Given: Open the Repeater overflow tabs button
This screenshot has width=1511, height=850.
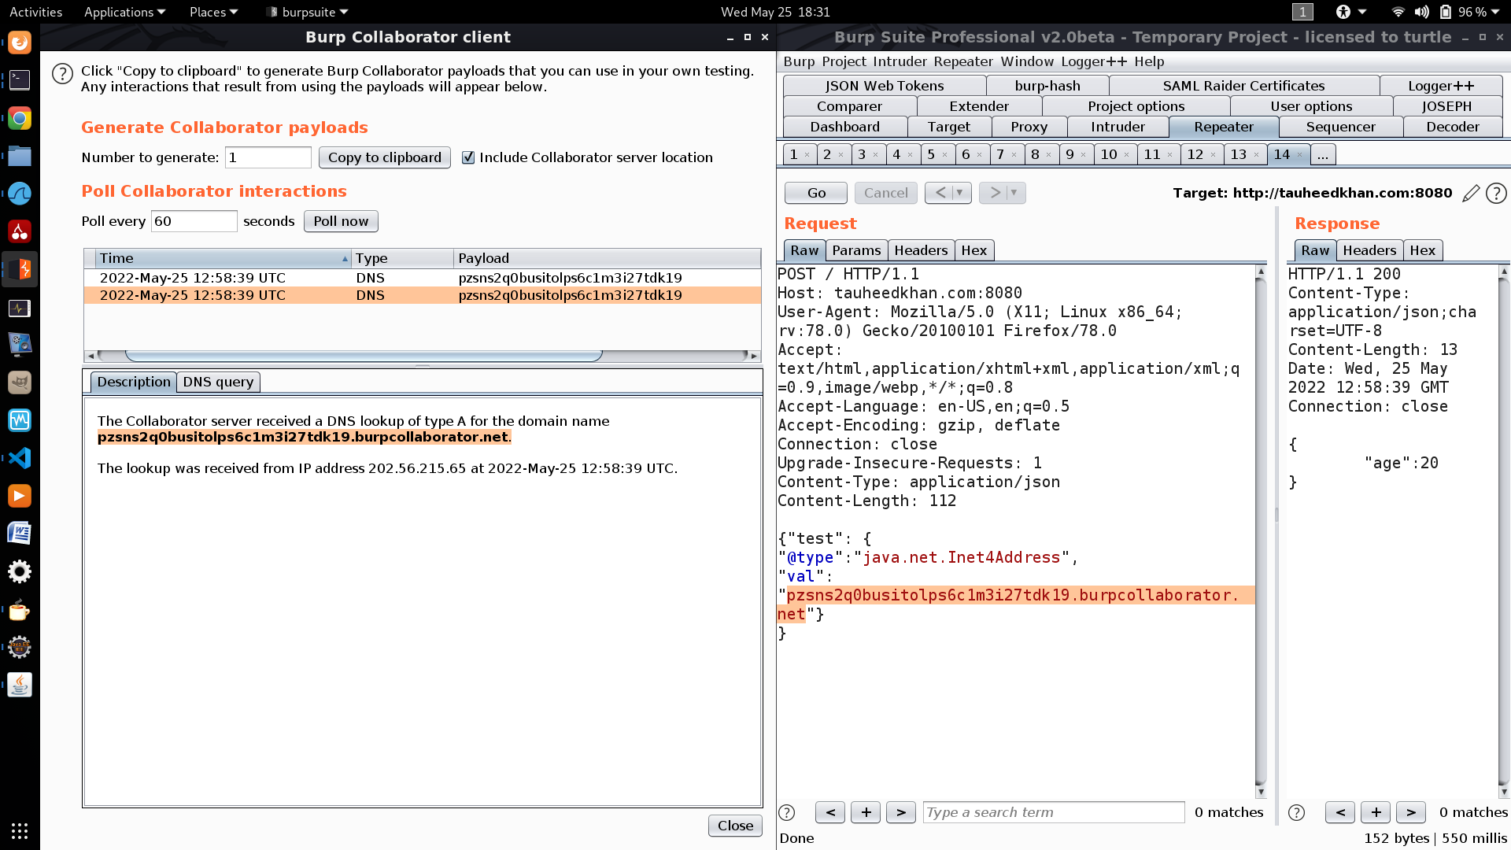Looking at the screenshot, I should point(1323,154).
